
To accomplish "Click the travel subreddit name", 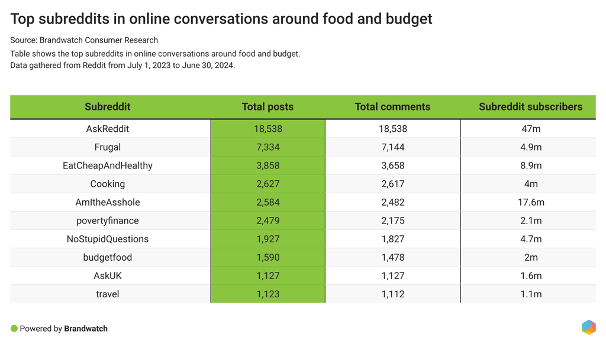I will [108, 294].
